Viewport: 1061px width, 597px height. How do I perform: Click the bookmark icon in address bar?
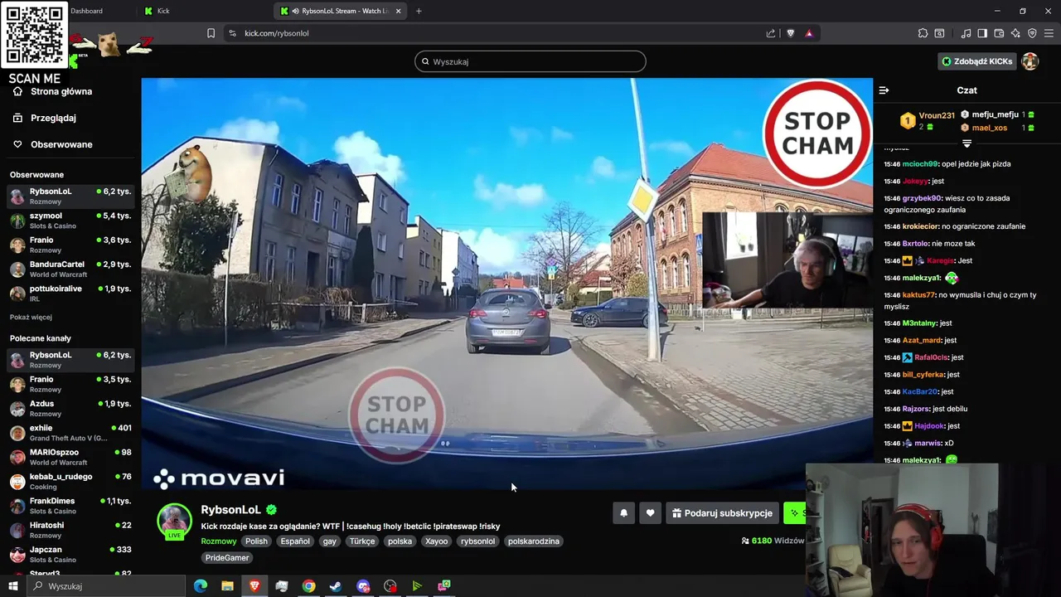pyautogui.click(x=211, y=33)
